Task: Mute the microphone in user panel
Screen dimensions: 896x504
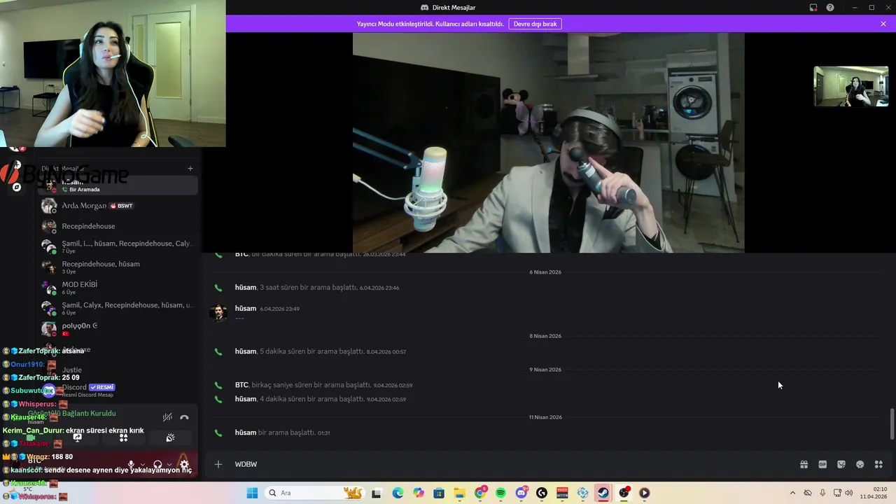Action: 131,464
